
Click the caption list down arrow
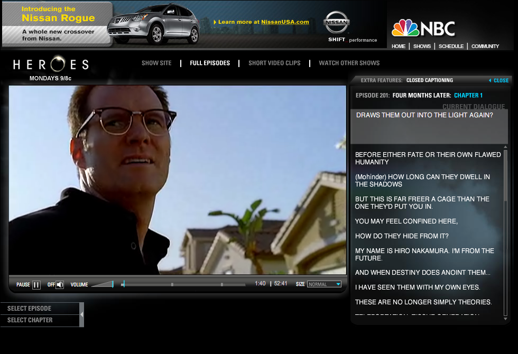[x=505, y=319]
